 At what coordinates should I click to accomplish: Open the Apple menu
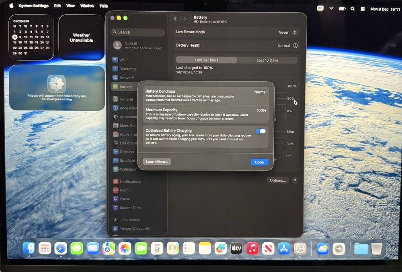point(11,6)
